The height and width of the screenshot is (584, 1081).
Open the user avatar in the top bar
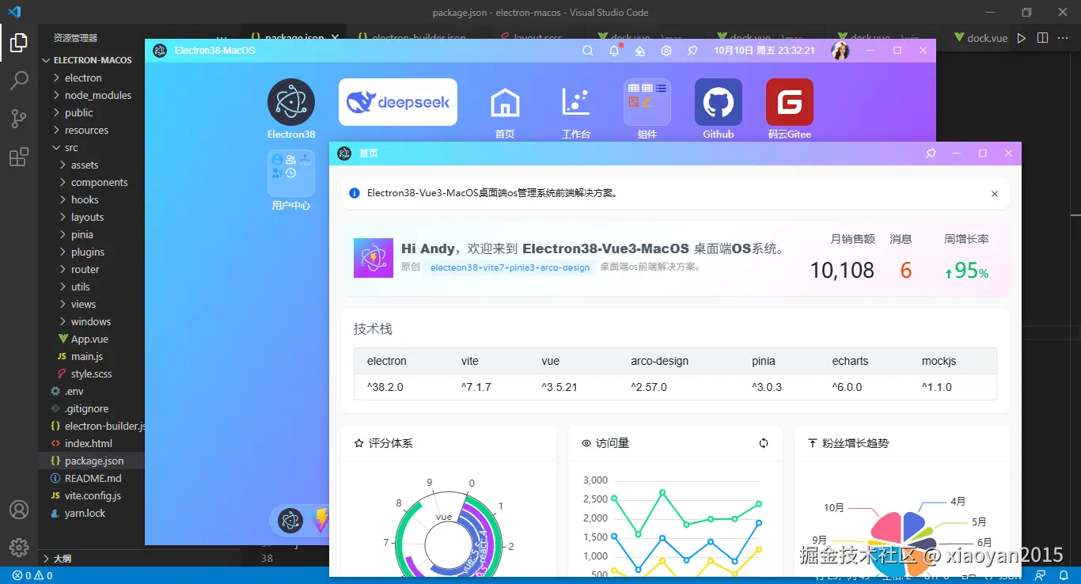pos(840,50)
